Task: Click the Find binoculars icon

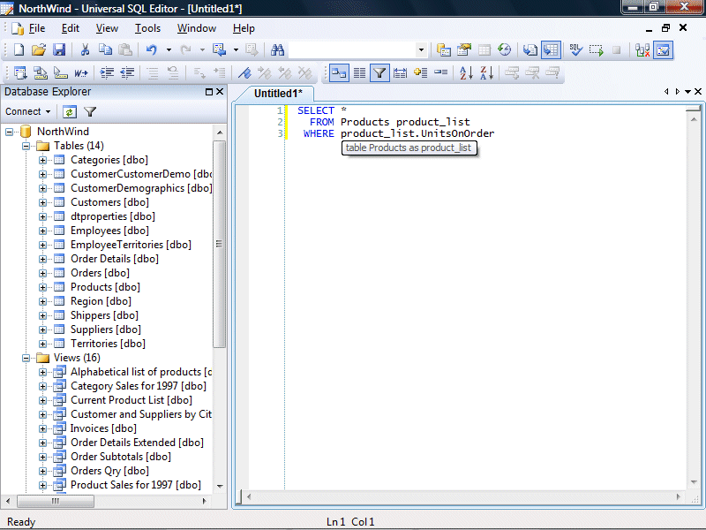Action: coord(277,49)
